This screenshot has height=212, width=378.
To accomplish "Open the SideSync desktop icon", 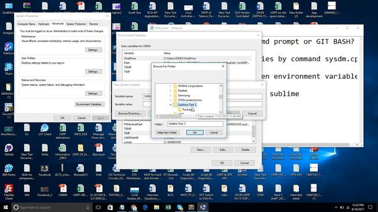I will [x=9, y=48].
